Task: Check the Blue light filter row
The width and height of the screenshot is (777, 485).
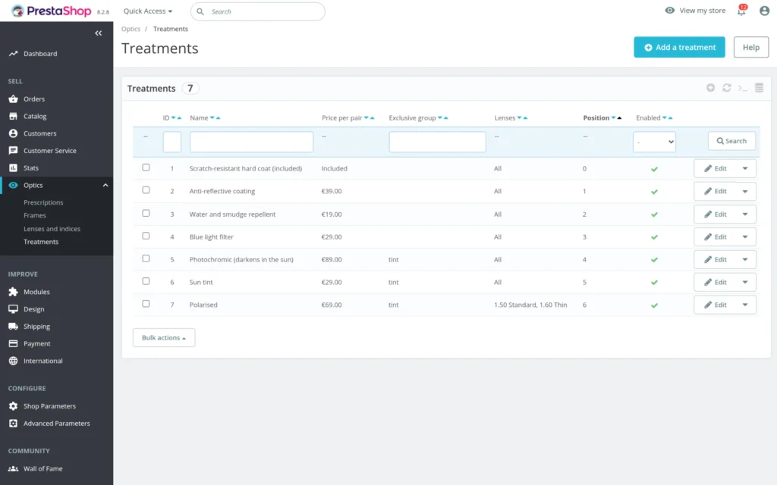Action: [x=146, y=236]
